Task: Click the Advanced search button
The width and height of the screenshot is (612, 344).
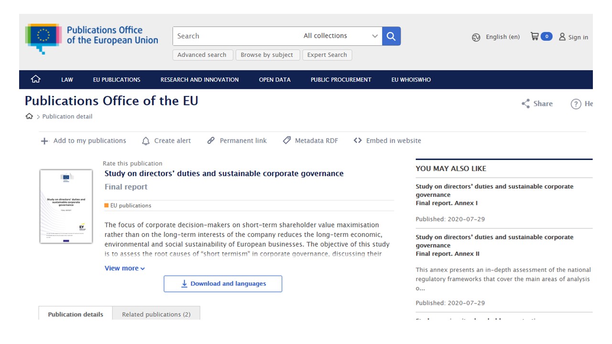Action: [x=202, y=55]
